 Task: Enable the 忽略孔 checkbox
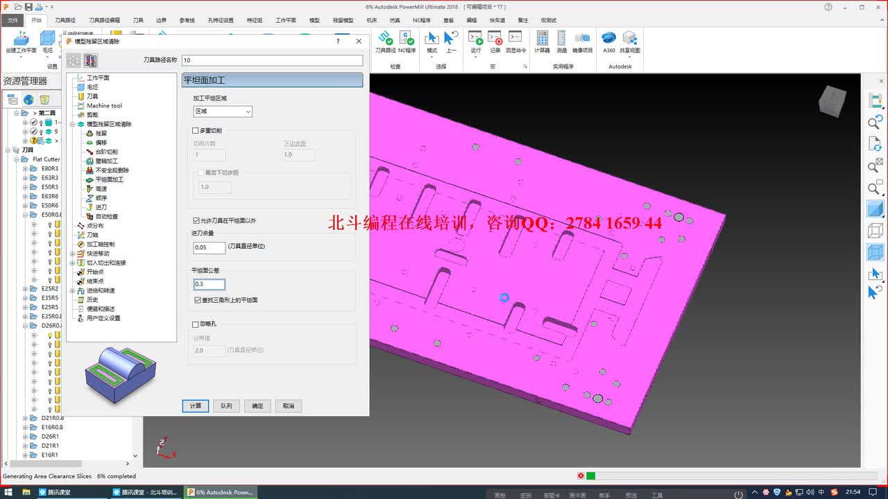pos(196,324)
